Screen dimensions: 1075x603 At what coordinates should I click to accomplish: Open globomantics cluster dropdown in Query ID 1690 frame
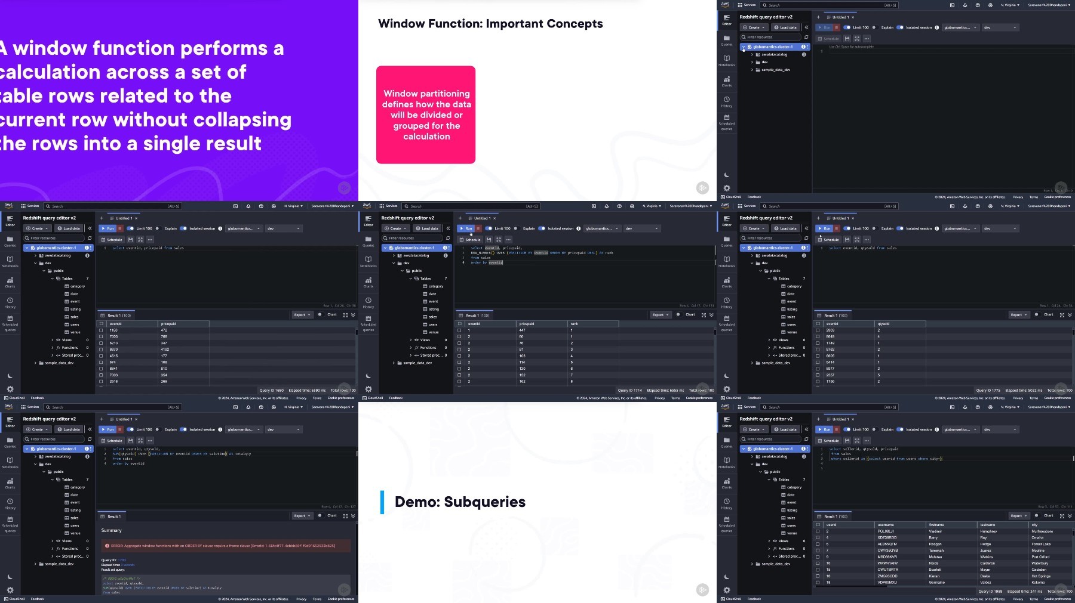(244, 228)
